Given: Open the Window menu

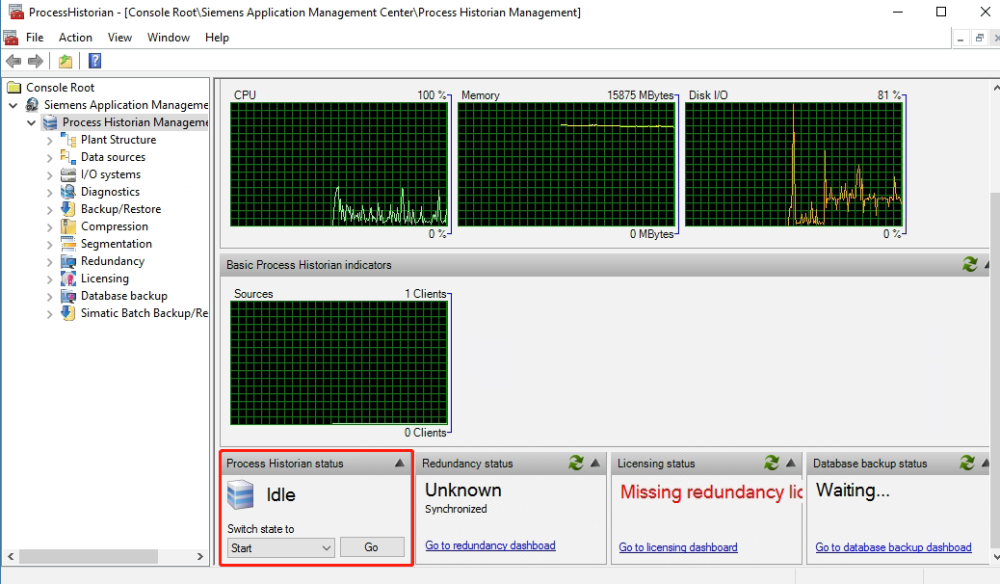Looking at the screenshot, I should click(169, 38).
